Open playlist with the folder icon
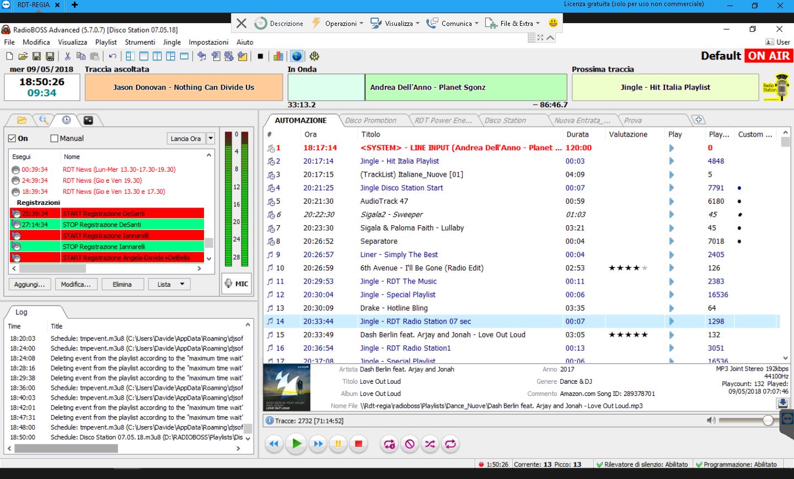Screen dimensions: 794x479 (23, 56)
